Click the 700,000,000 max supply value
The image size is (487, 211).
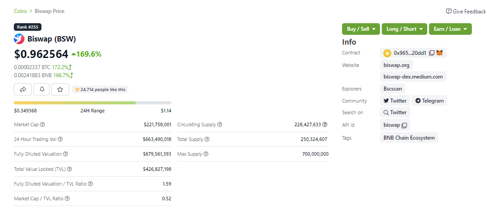315,154
